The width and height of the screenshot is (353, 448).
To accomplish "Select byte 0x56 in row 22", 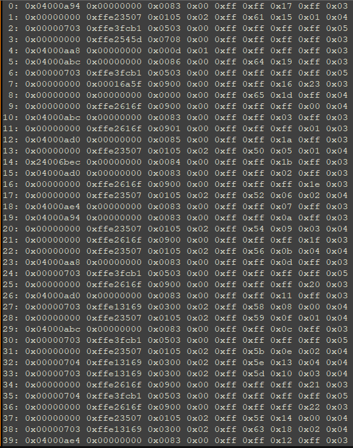I will [x=253, y=251].
